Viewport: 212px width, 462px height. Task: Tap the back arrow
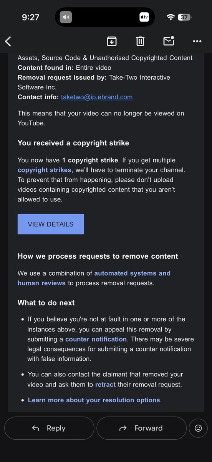pos(8,41)
